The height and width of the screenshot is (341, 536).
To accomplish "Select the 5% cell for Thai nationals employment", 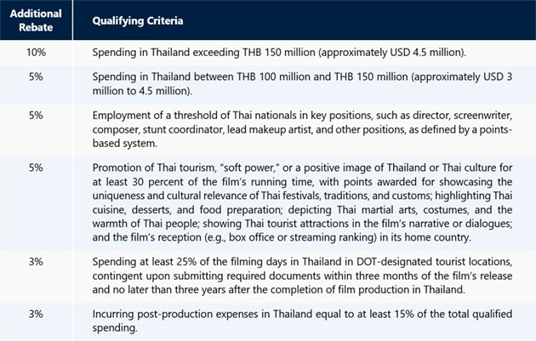I will (x=36, y=115).
